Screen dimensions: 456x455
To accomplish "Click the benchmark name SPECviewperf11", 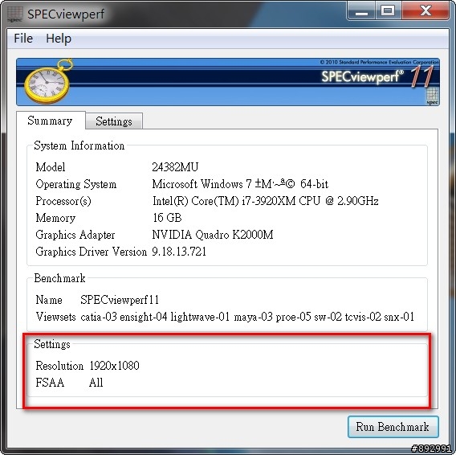I will pos(120,300).
